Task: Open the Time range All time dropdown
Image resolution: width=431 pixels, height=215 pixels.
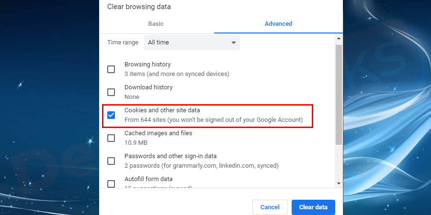Action: (x=192, y=43)
